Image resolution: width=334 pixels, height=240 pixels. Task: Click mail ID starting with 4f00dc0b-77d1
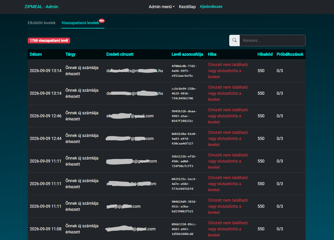[184, 71]
